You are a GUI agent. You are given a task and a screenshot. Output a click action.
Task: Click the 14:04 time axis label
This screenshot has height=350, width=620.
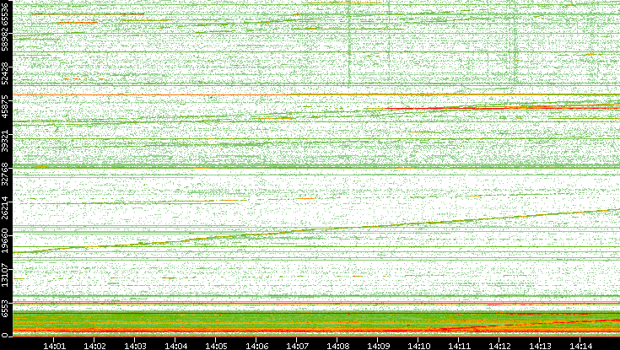pos(175,347)
